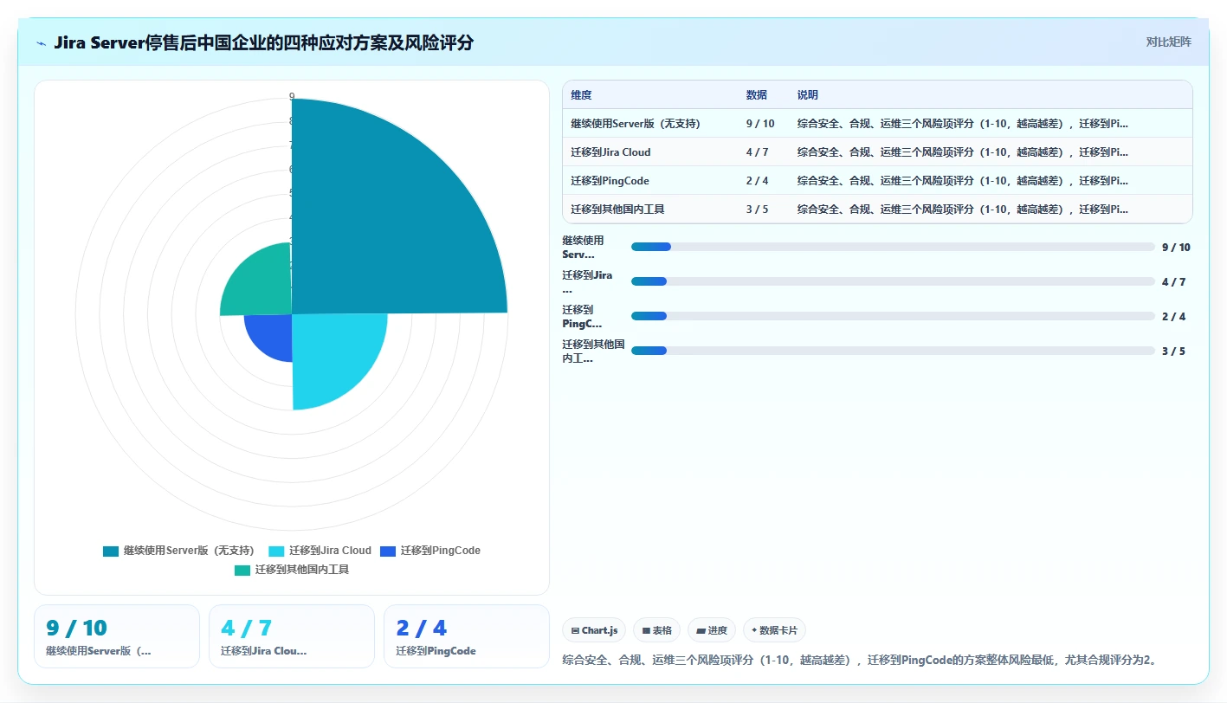Click the summary sentence about PingCode risk
This screenshot has height=703, width=1227.
point(860,661)
